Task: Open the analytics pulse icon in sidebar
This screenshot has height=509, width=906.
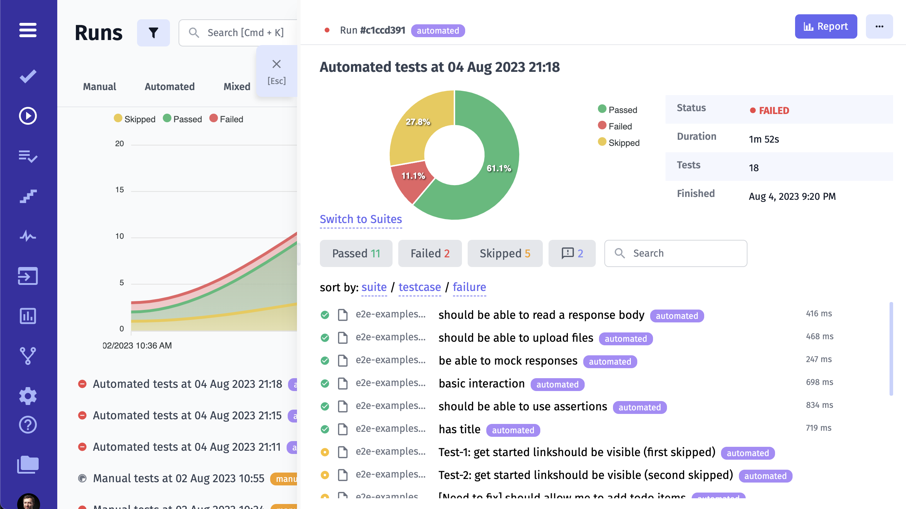Action: tap(28, 236)
